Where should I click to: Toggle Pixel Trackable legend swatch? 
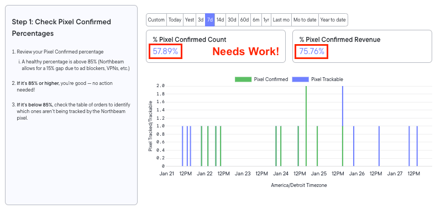pos(300,79)
